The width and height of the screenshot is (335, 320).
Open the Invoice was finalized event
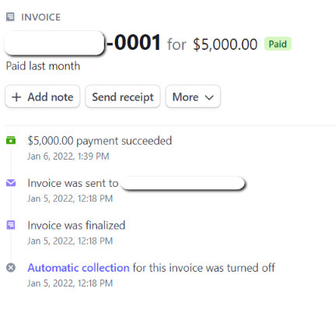[76, 225]
